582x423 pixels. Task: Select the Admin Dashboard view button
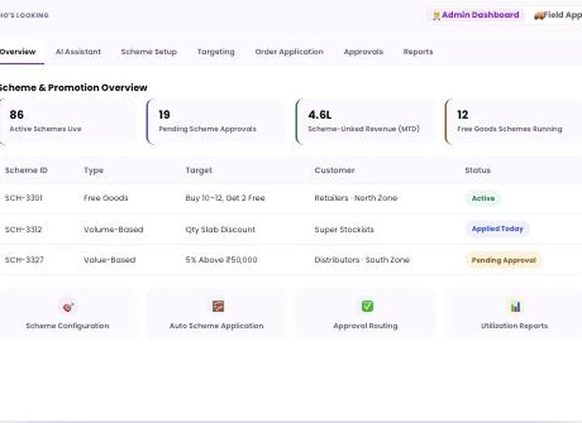coord(476,15)
